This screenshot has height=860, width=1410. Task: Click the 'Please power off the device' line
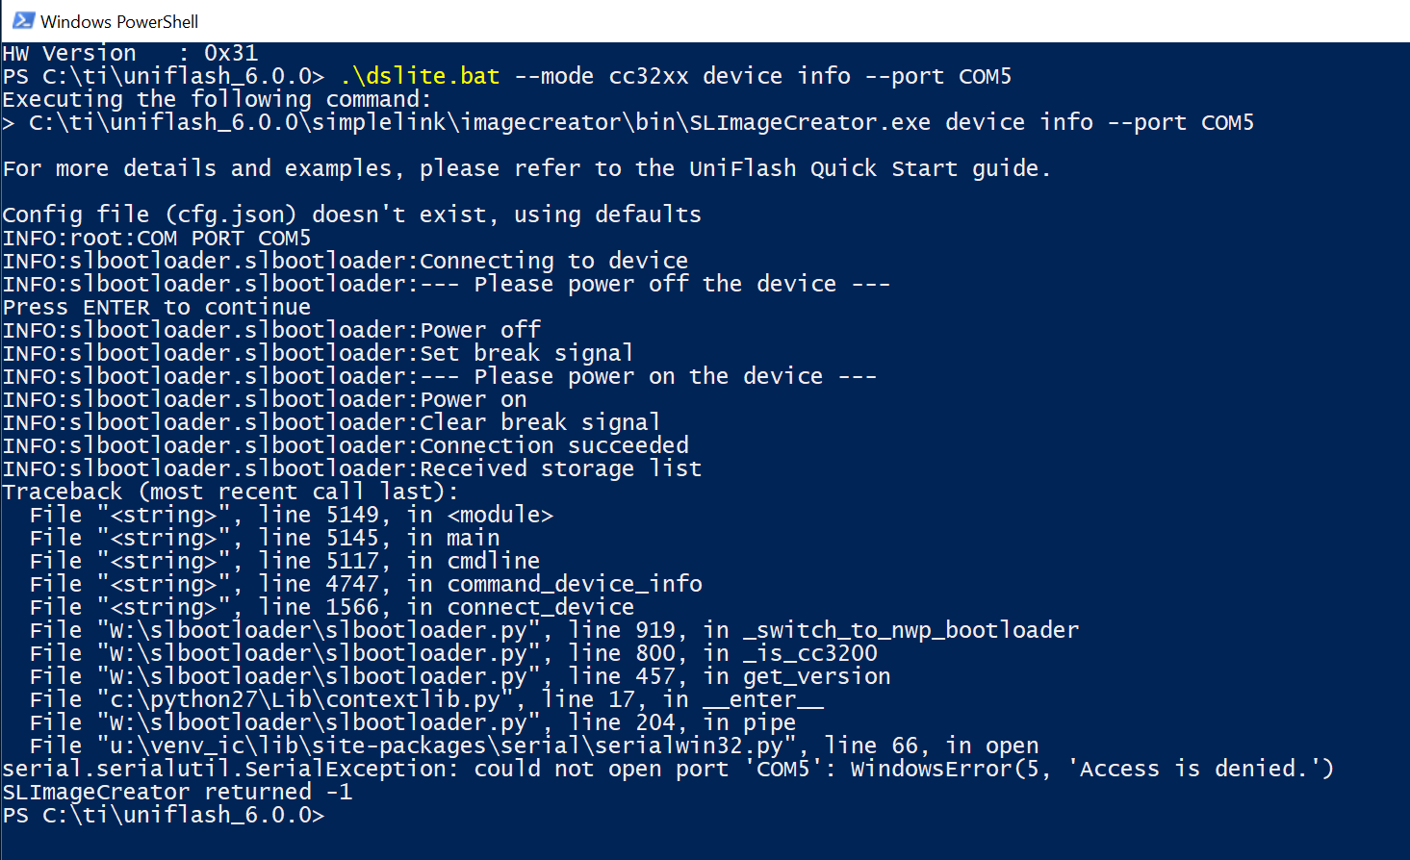tap(447, 284)
